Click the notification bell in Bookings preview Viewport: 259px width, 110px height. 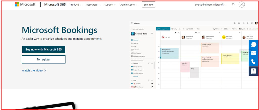click(x=234, y=23)
